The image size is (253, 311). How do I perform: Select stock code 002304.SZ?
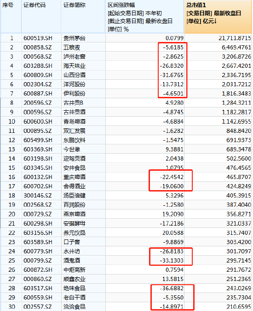(x=38, y=84)
